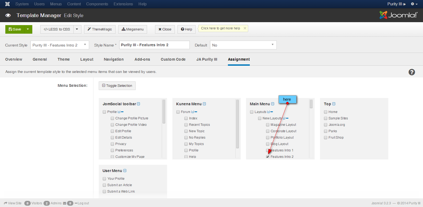Open the Users menu
The width and height of the screenshot is (423, 207).
click(39, 4)
